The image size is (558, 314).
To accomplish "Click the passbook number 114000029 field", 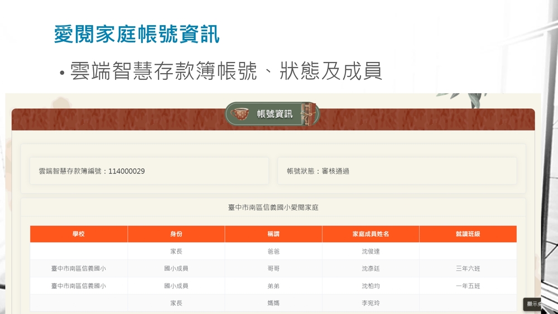I will [x=92, y=171].
